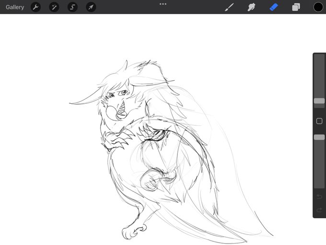Activate the Selection tool
326x245 pixels.
(x=72, y=7)
